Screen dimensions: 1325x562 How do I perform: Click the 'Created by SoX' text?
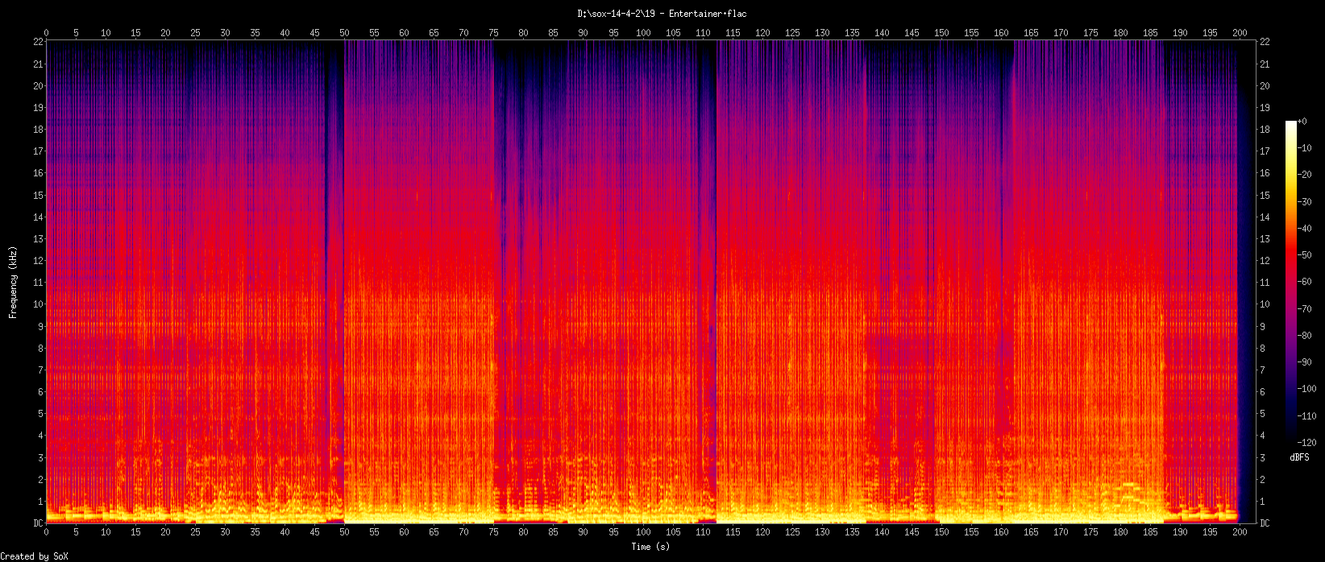pyautogui.click(x=35, y=556)
